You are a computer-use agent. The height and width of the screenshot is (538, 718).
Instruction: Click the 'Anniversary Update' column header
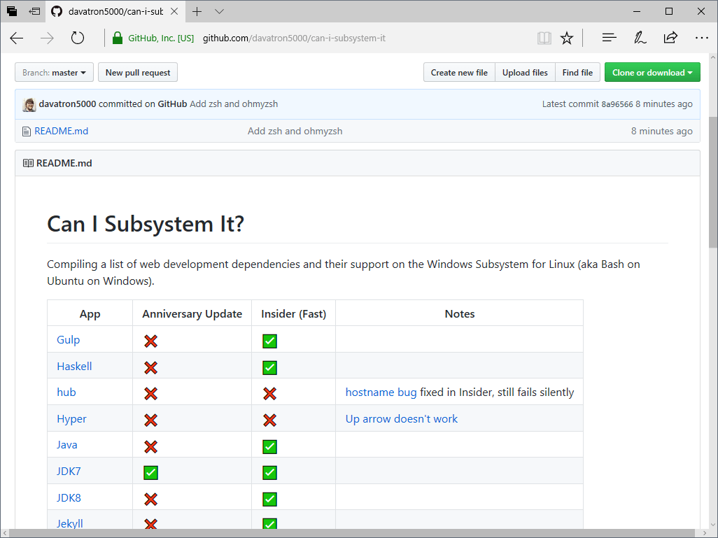192,313
